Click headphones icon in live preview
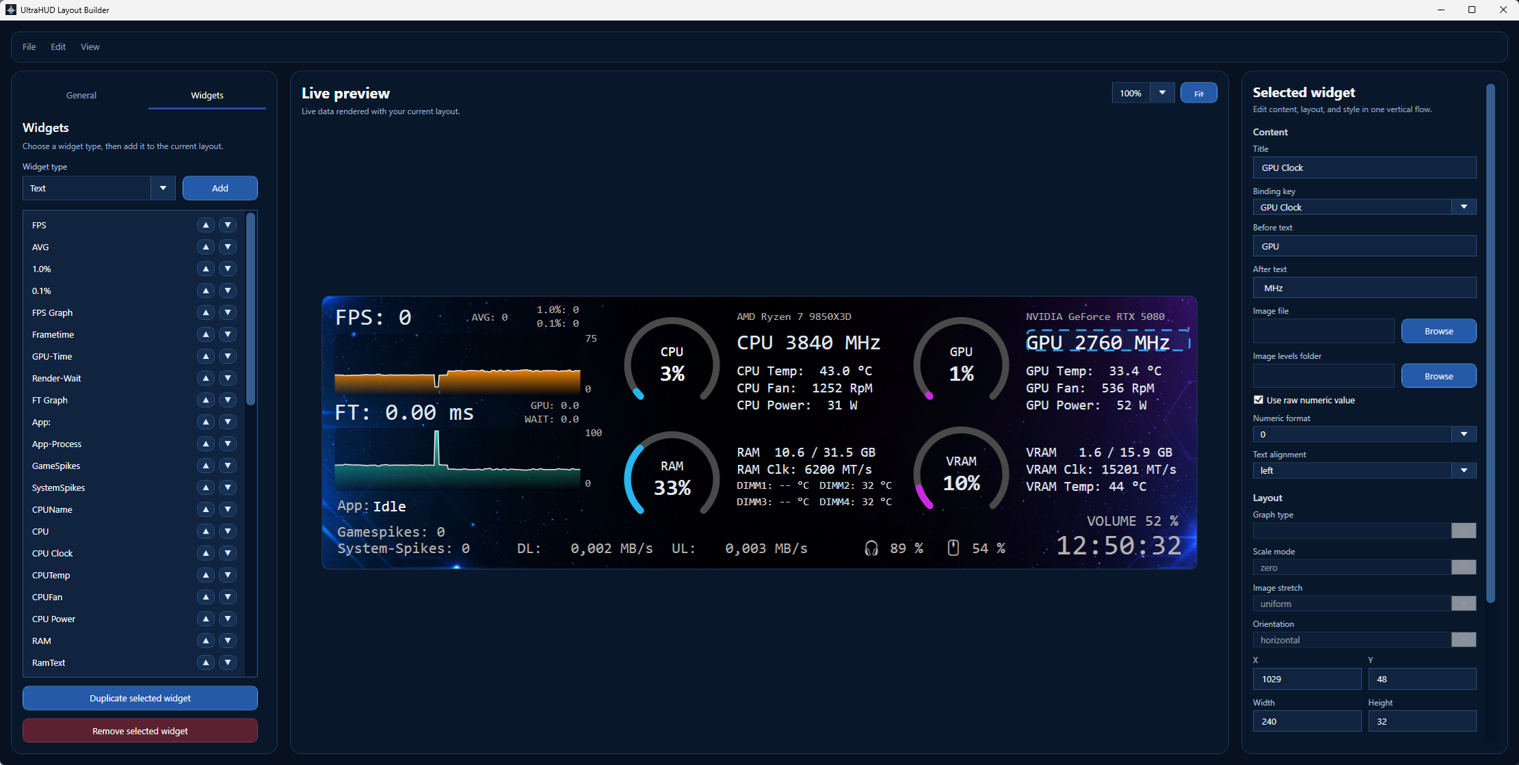This screenshot has width=1519, height=765. [871, 548]
